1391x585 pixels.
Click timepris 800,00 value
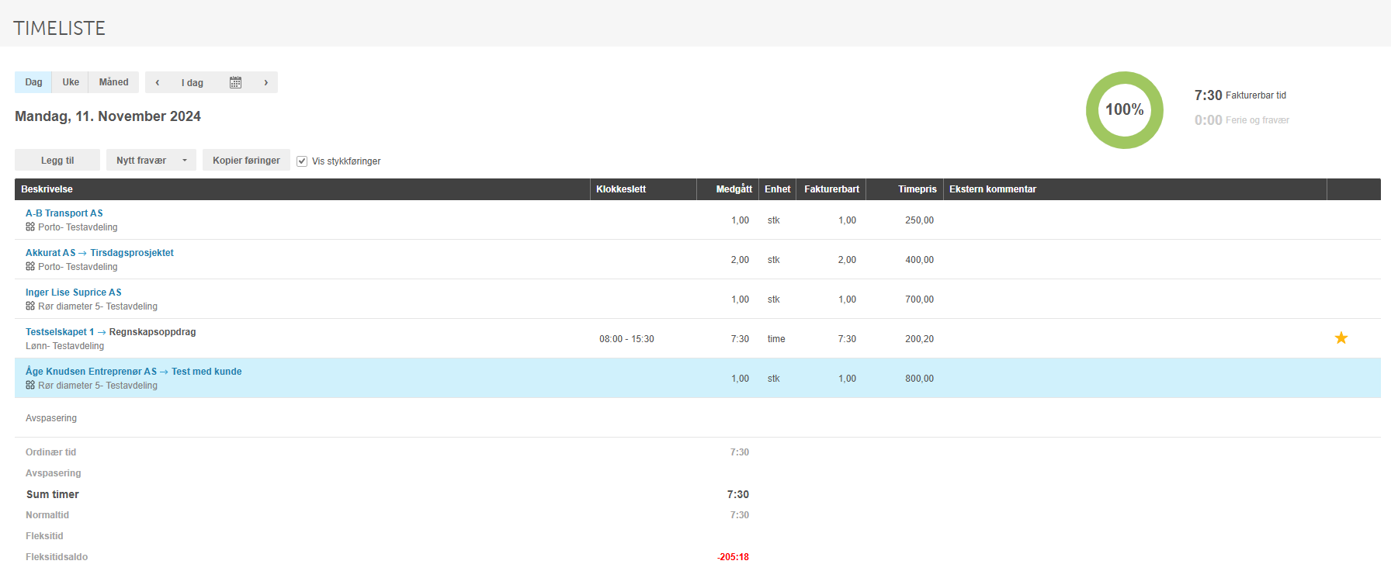tap(919, 379)
